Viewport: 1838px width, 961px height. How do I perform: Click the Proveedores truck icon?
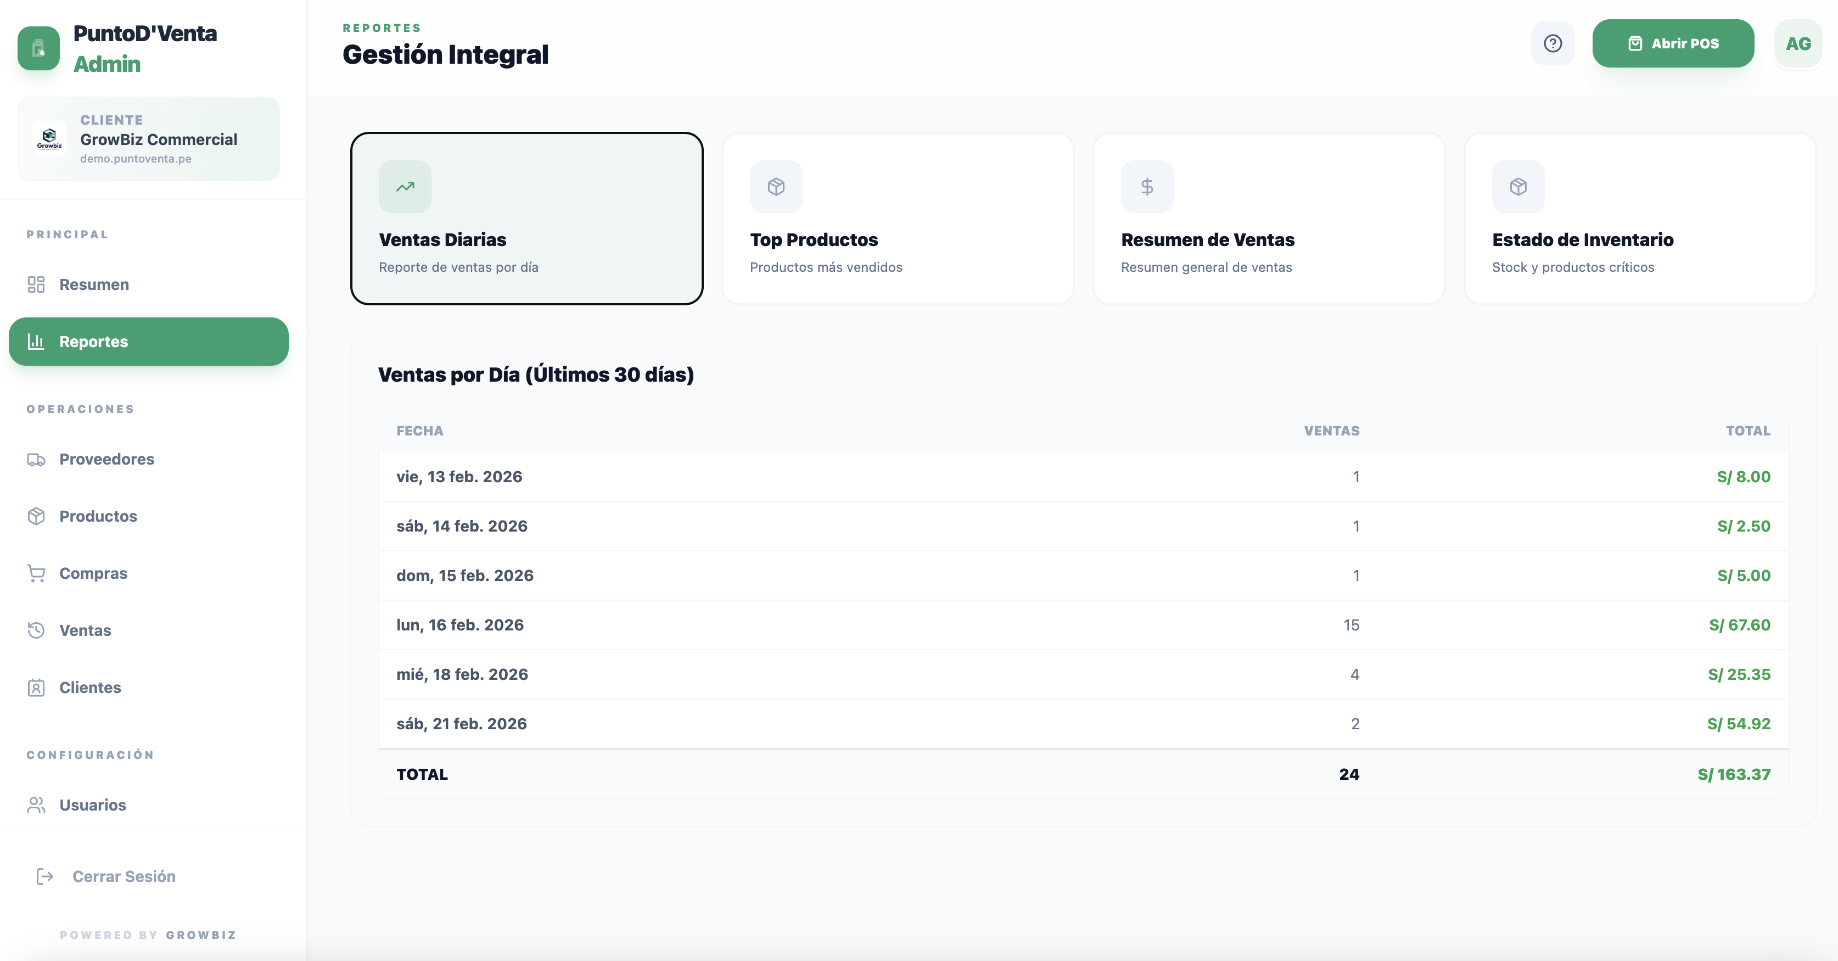(x=36, y=459)
